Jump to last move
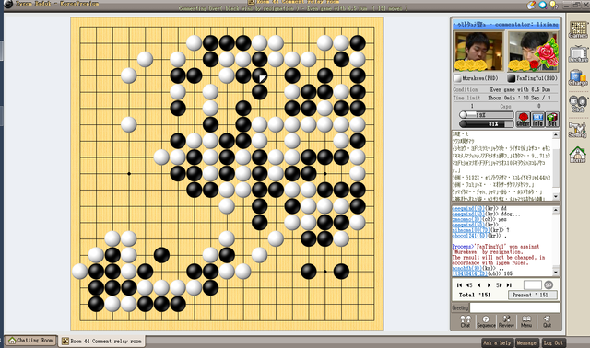Viewport: 590px width, 348px height. (509, 285)
